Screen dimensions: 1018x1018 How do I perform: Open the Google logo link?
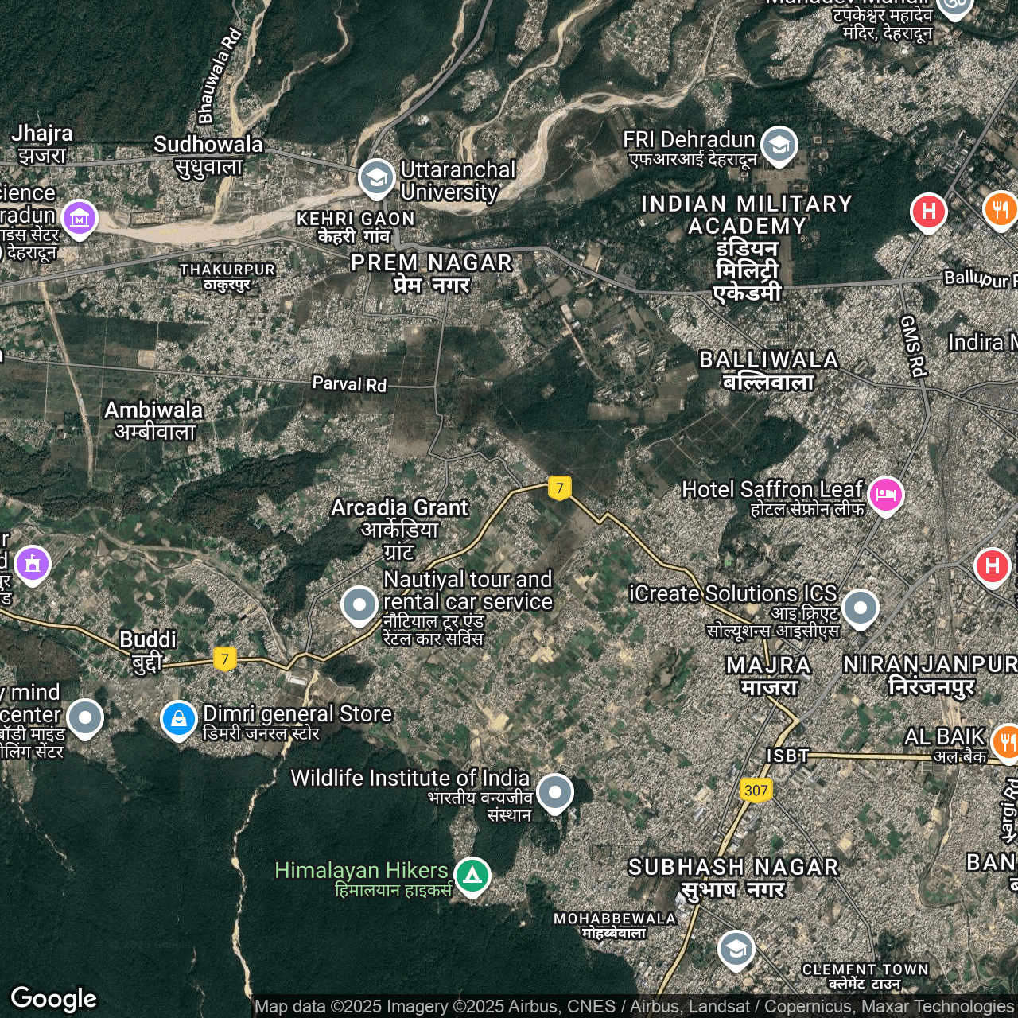pos(53,998)
